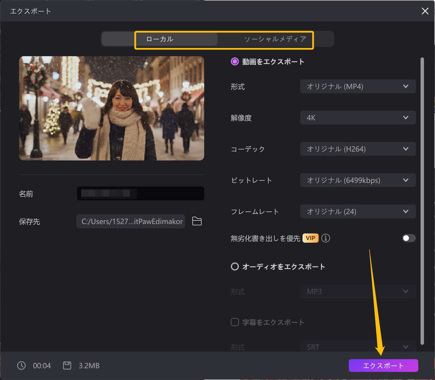Click the info icon next to VIP badge
The height and width of the screenshot is (380, 435).
[326, 238]
